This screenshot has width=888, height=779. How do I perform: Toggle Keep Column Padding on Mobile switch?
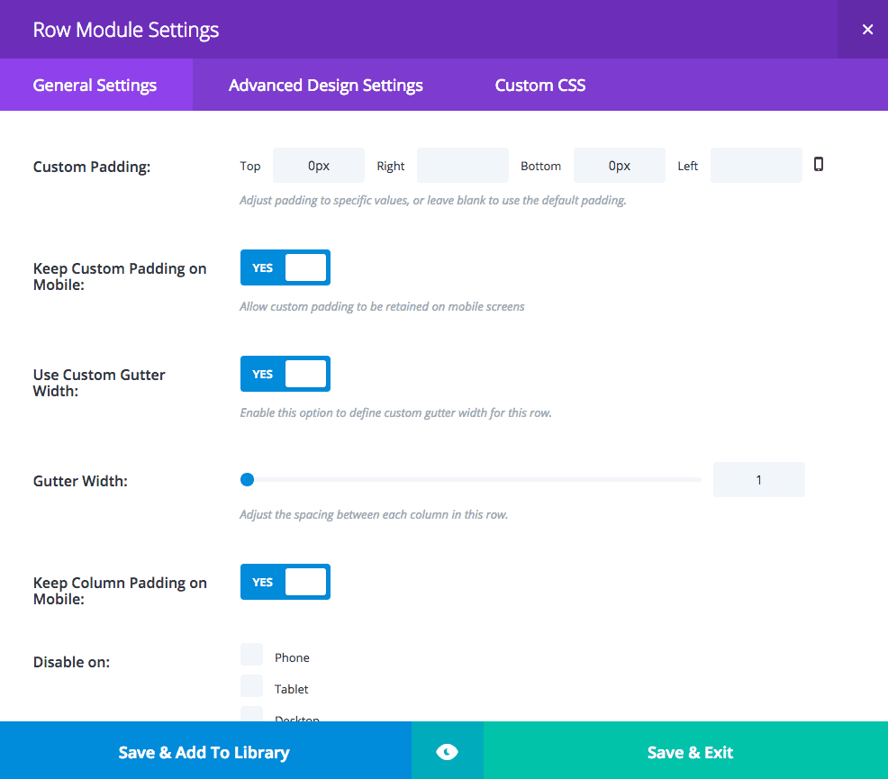pyautogui.click(x=285, y=582)
